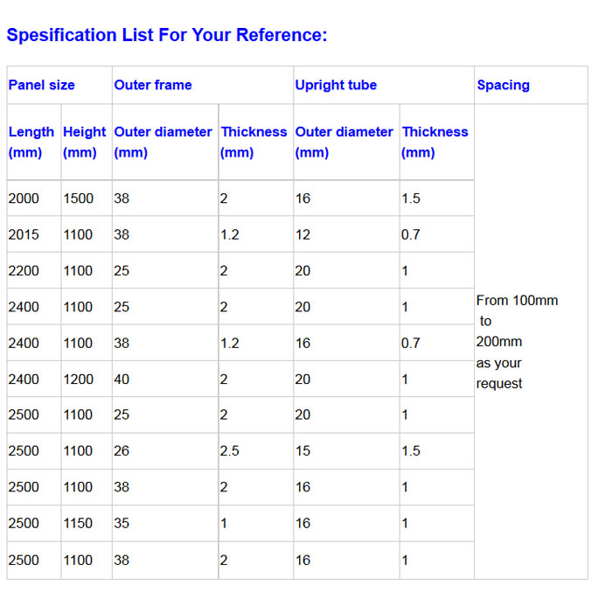The height and width of the screenshot is (592, 612).
Task: Select frame thickness 1 in the 1150-height row
Action: click(224, 523)
